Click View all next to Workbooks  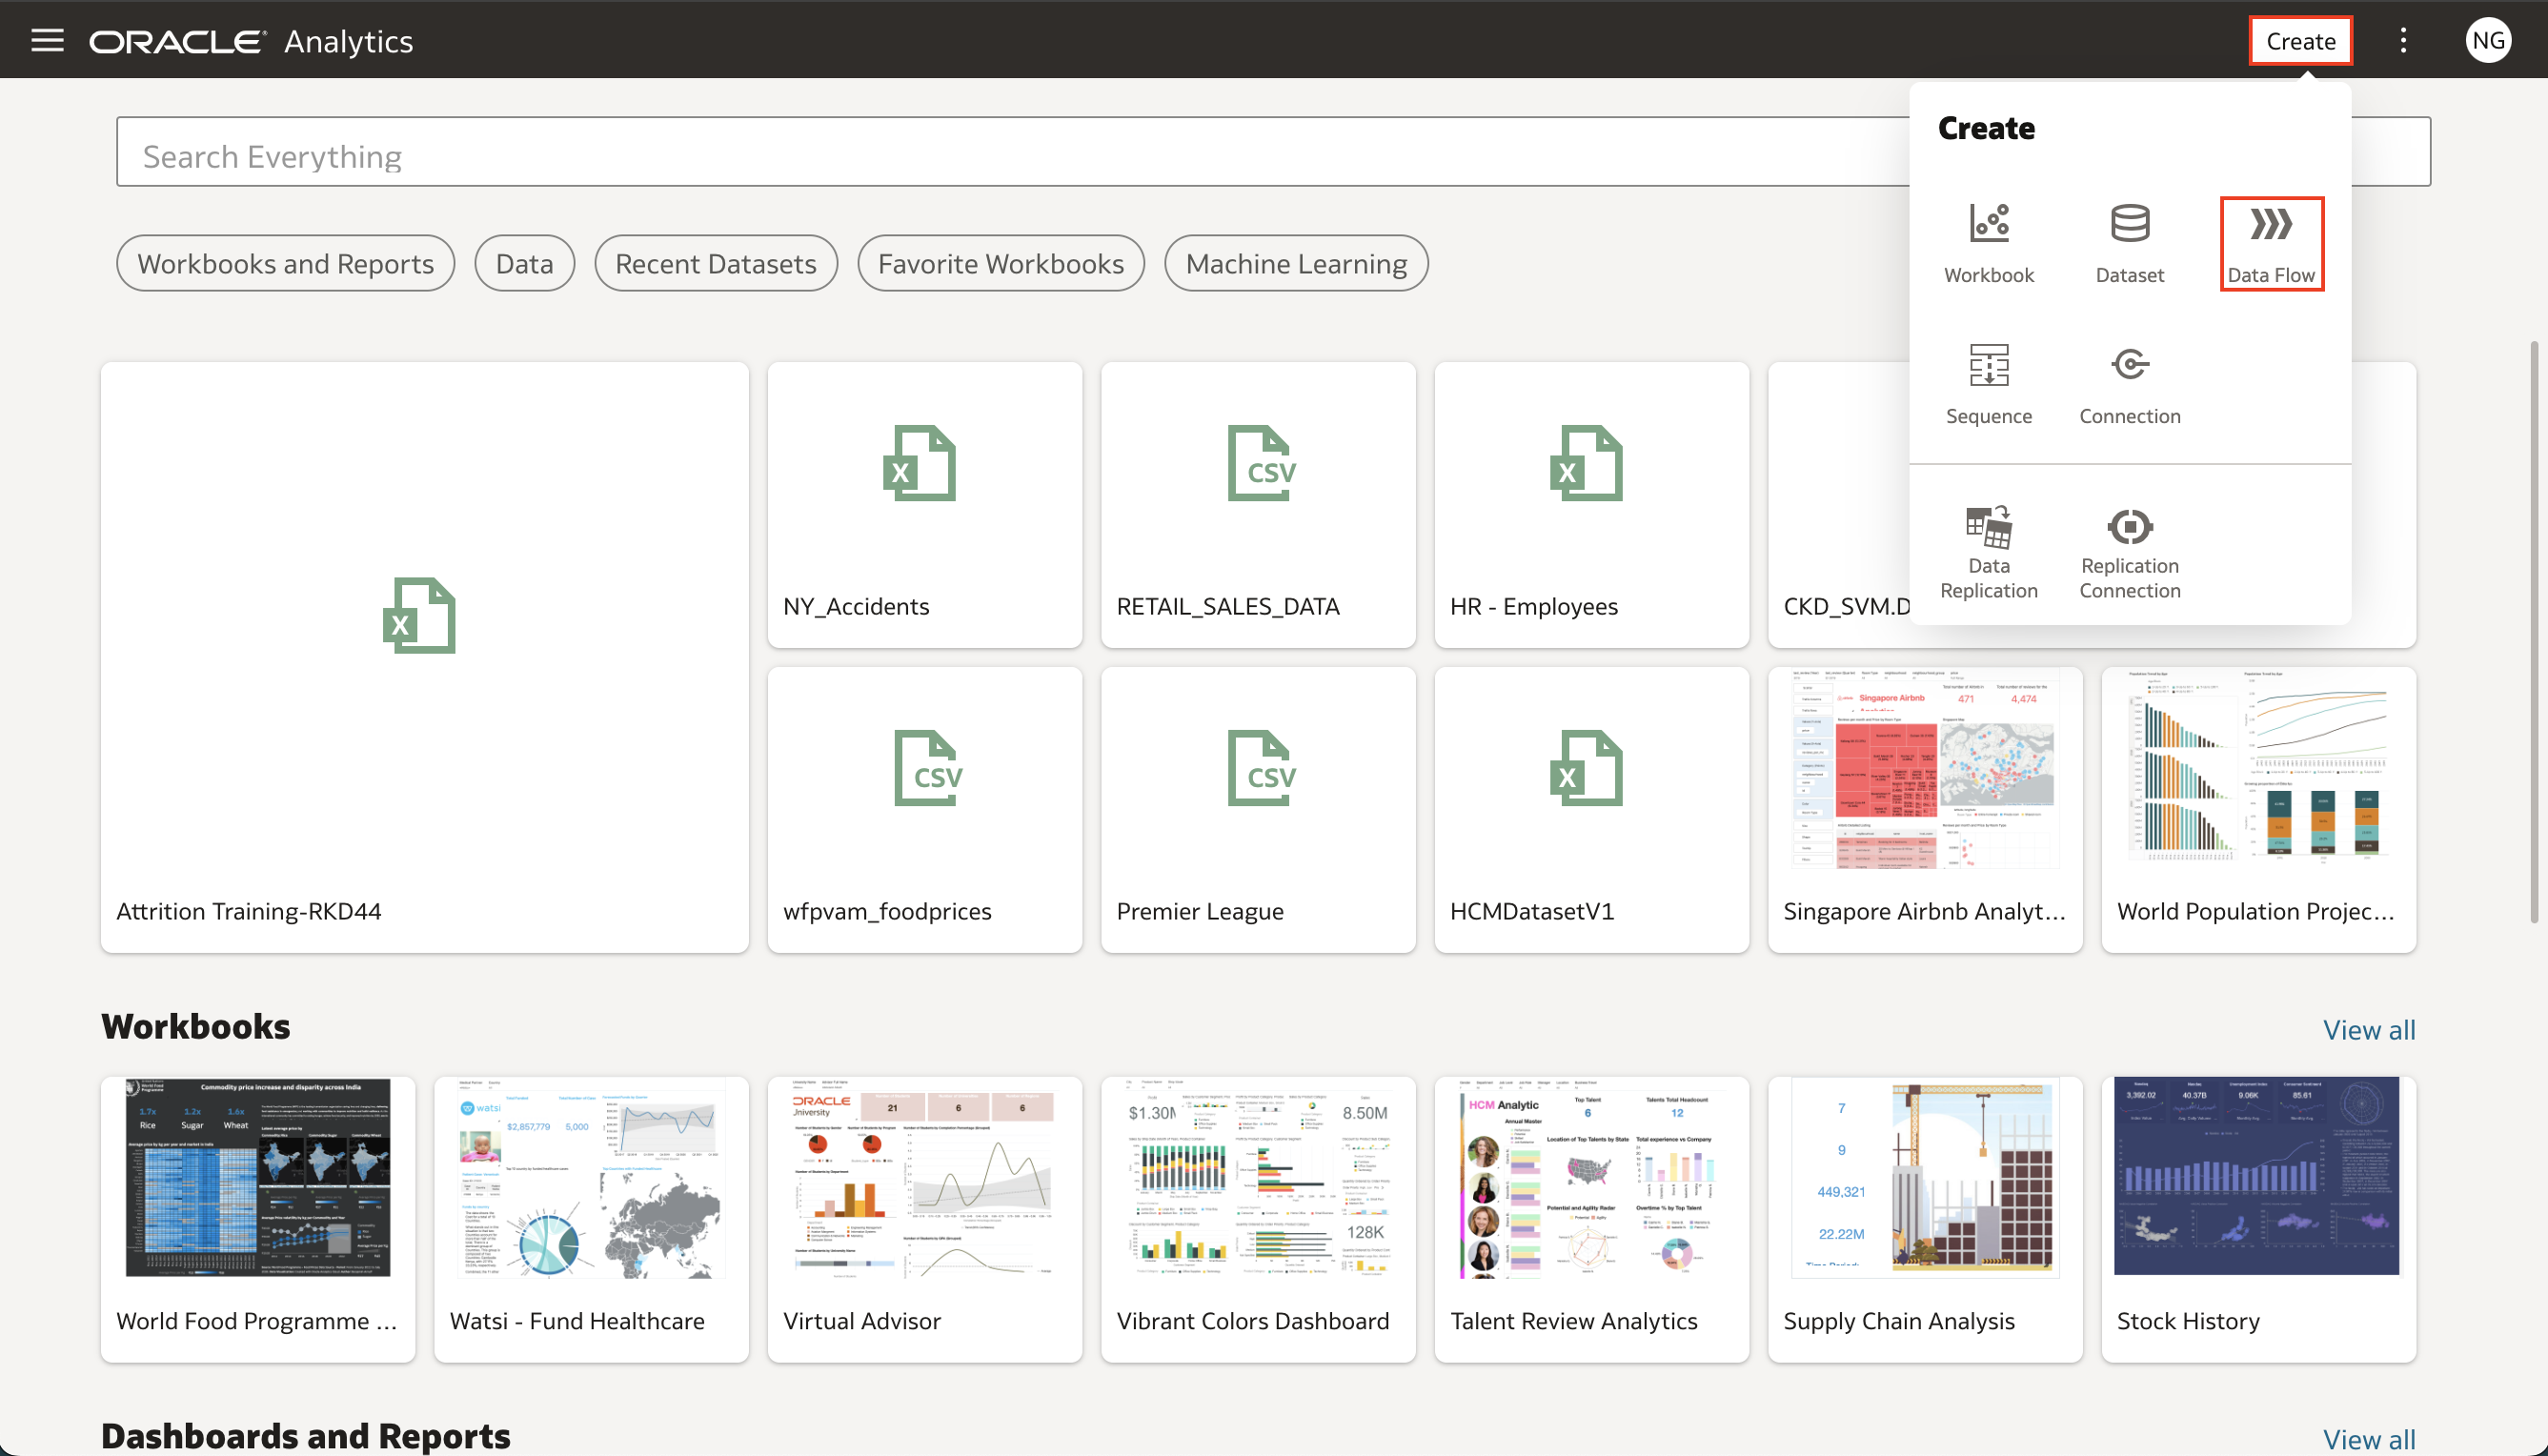2368,1029
